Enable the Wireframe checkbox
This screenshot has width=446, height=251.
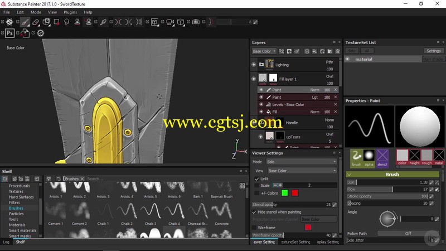coord(254,228)
